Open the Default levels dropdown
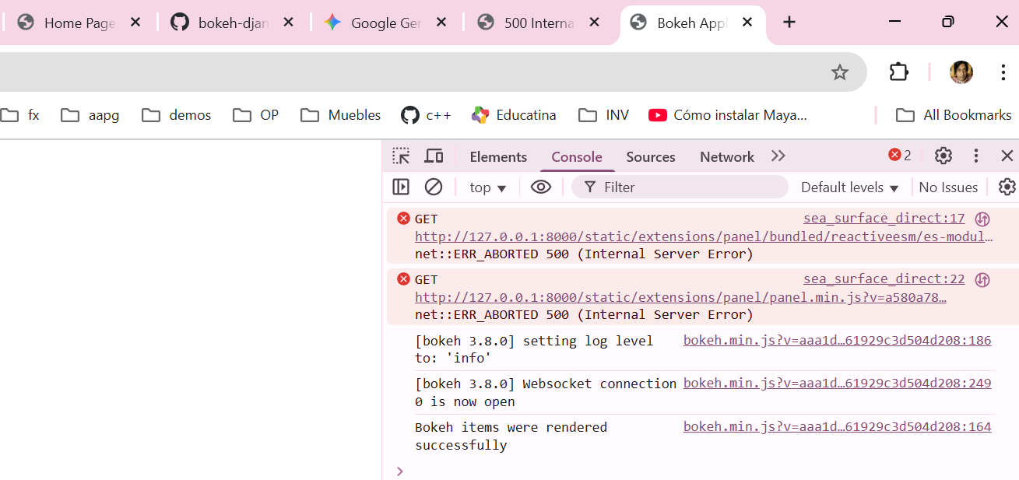 point(849,187)
